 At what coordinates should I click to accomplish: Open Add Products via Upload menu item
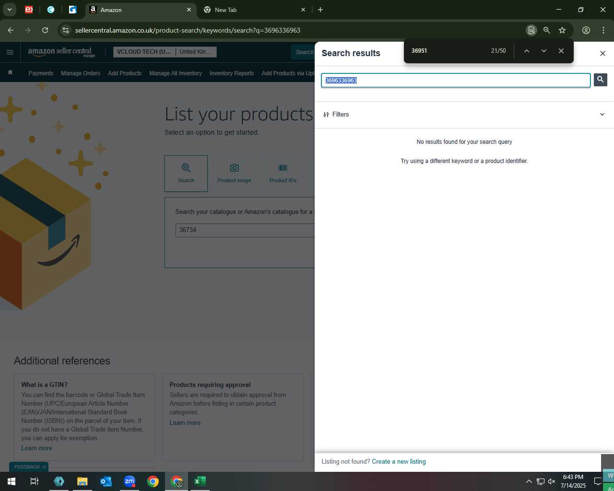pos(288,73)
